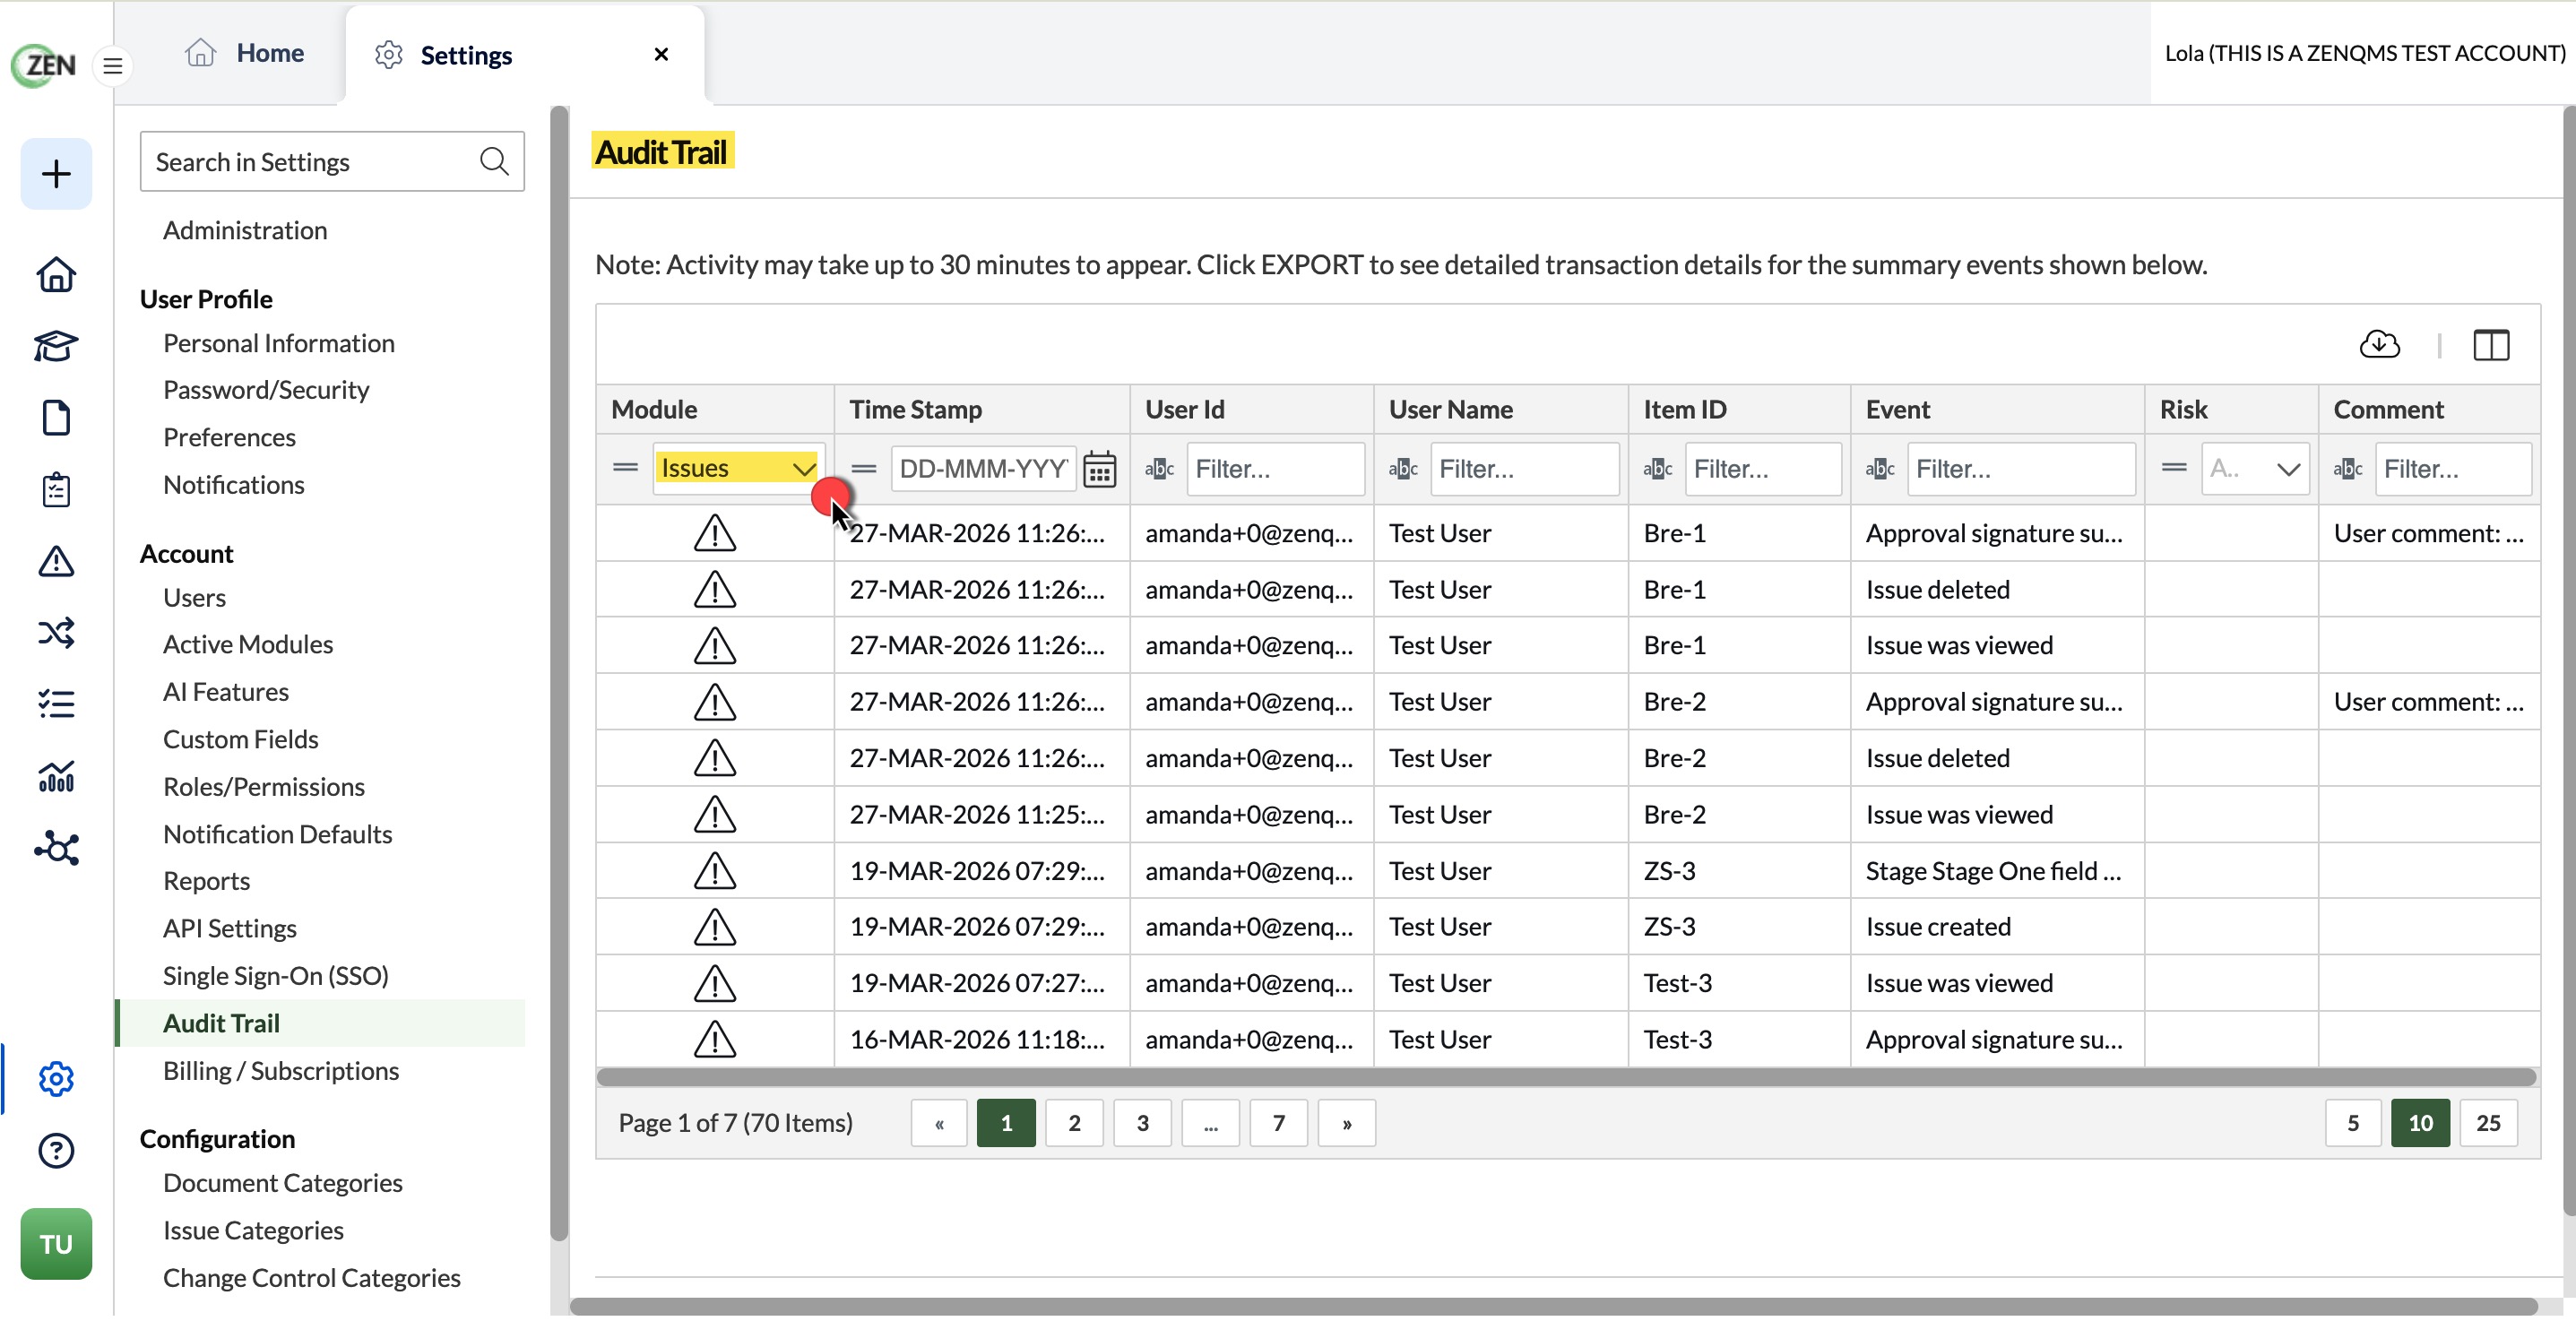Export audit trail via cloud download icon

pos(2380,345)
